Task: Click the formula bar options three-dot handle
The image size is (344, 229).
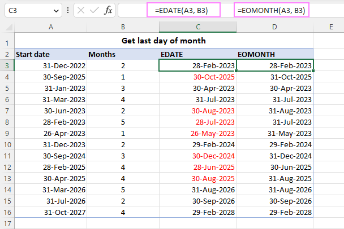Action: pos(68,10)
